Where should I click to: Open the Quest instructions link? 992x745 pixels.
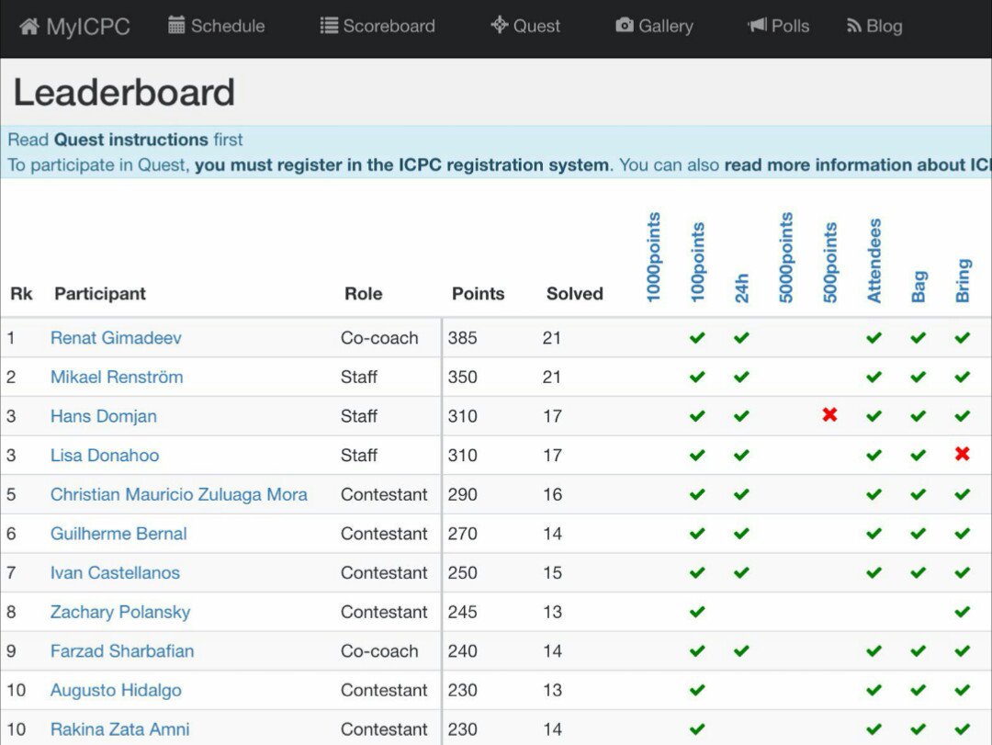pyautogui.click(x=131, y=140)
